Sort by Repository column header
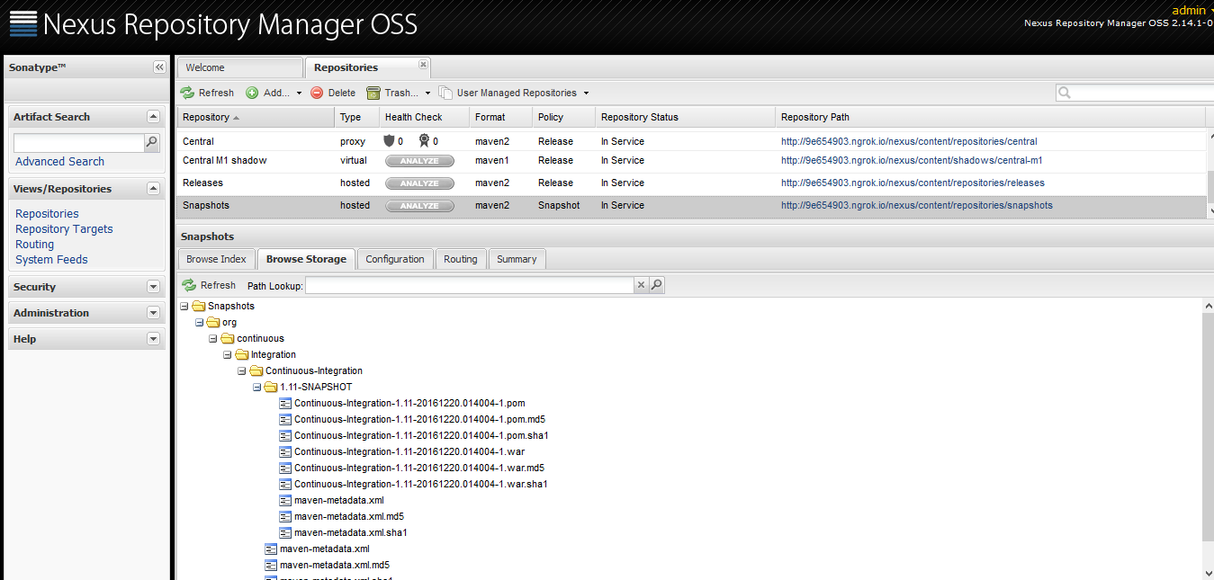1214x580 pixels. pos(256,117)
